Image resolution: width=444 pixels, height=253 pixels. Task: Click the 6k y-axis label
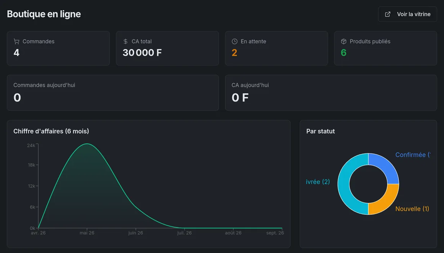[33, 207]
